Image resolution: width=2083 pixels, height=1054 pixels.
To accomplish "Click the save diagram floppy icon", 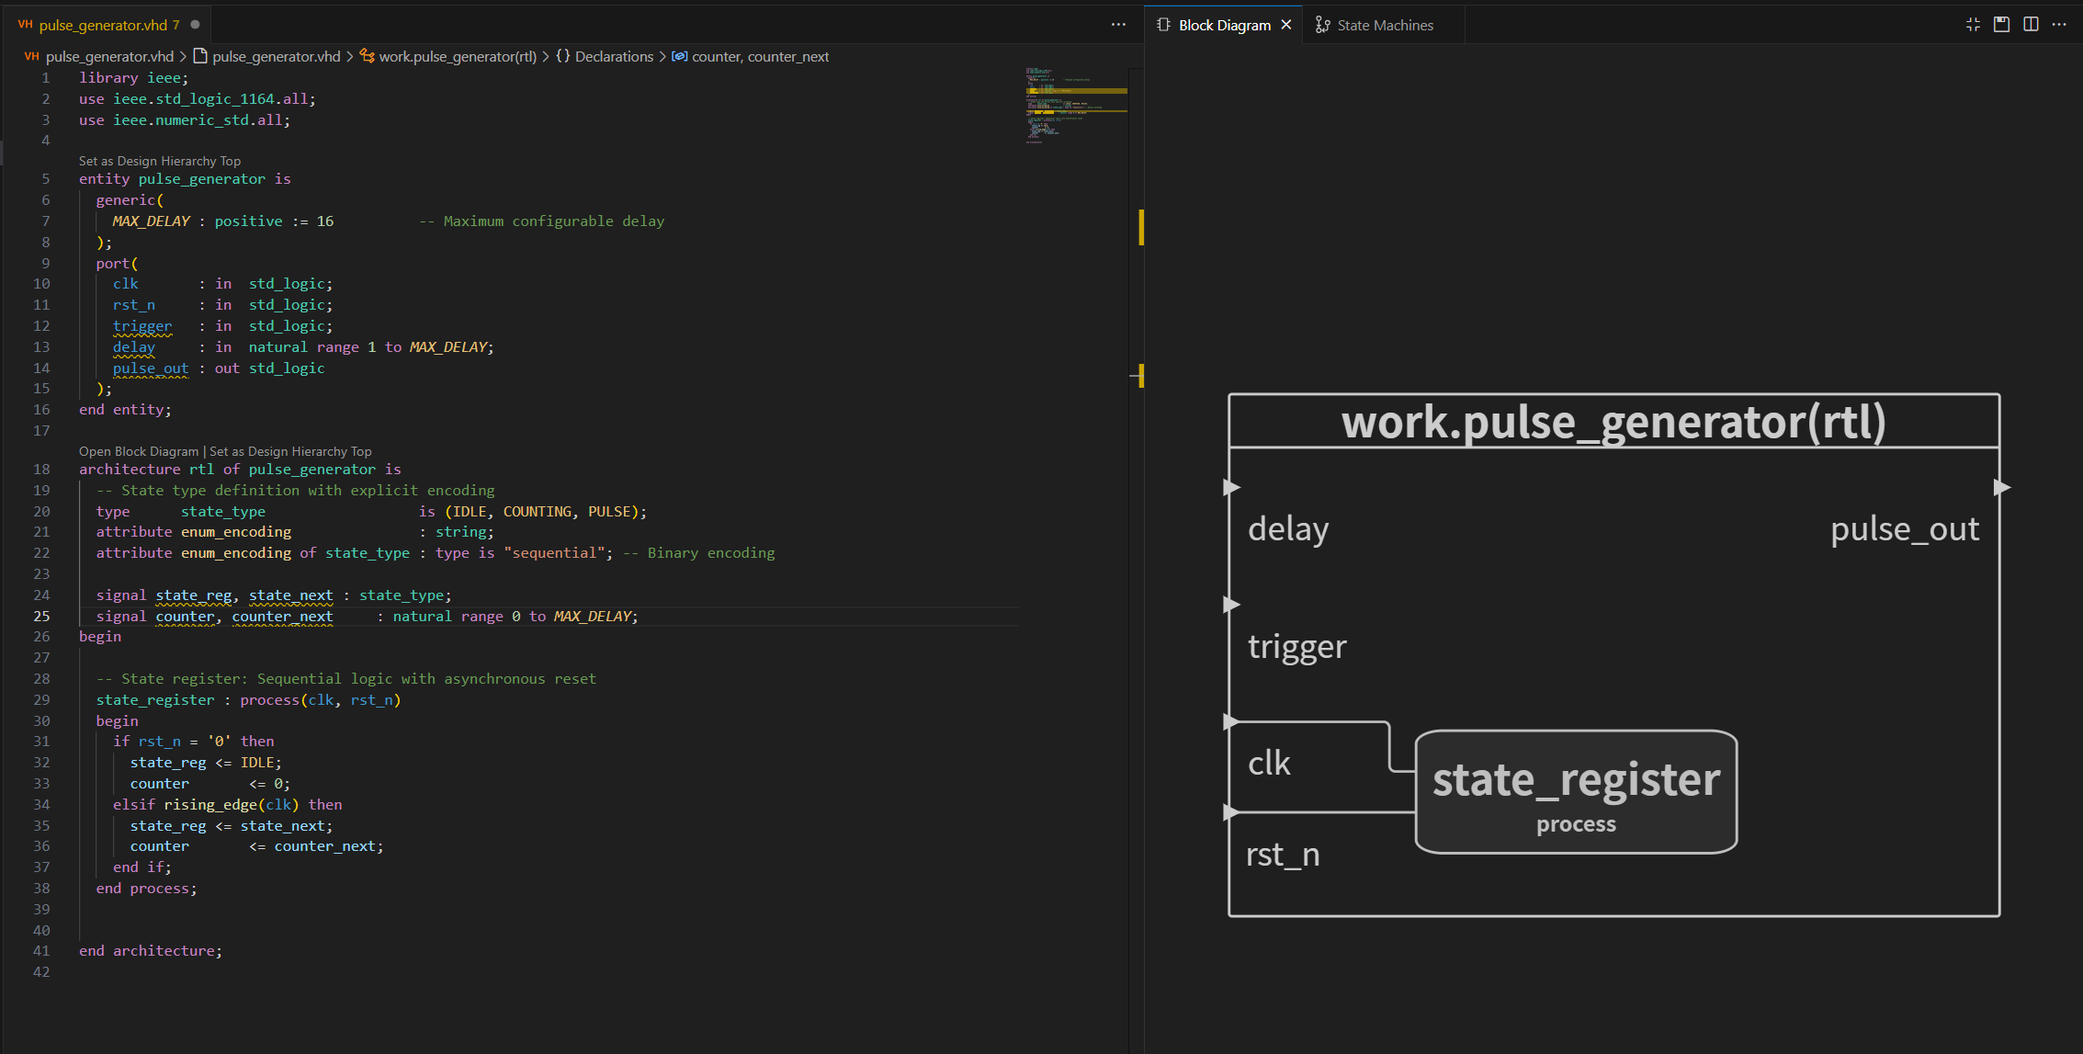I will [2002, 25].
